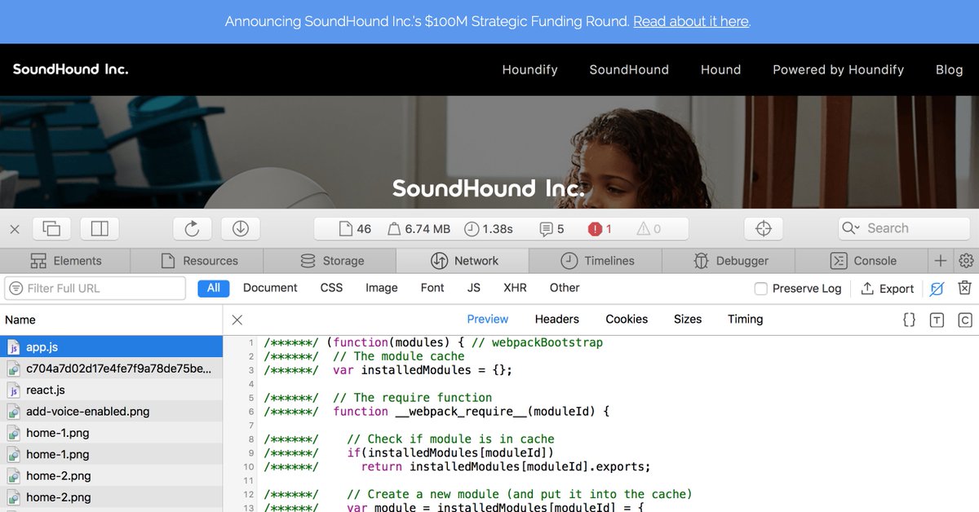
Task: Dock inspector to side icon
Action: click(x=100, y=229)
